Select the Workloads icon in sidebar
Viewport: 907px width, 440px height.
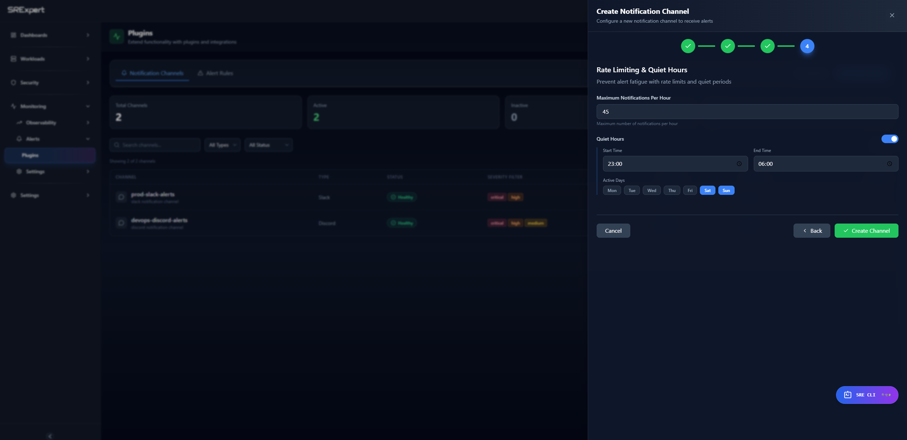pyautogui.click(x=12, y=59)
